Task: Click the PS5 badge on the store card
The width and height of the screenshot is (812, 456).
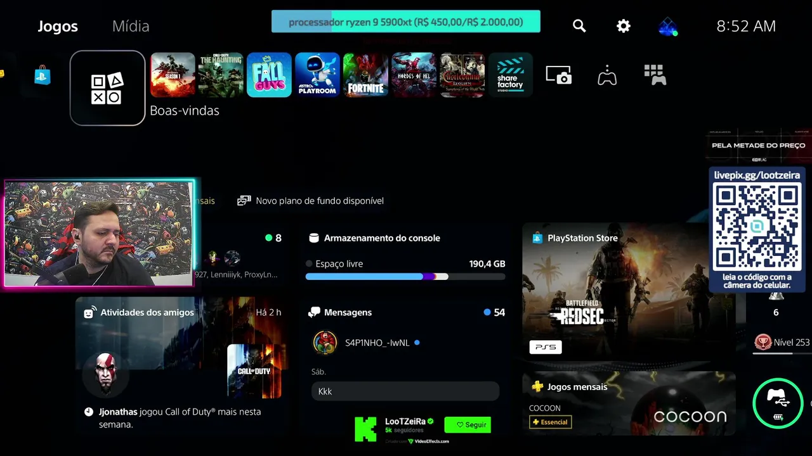Action: click(x=546, y=347)
